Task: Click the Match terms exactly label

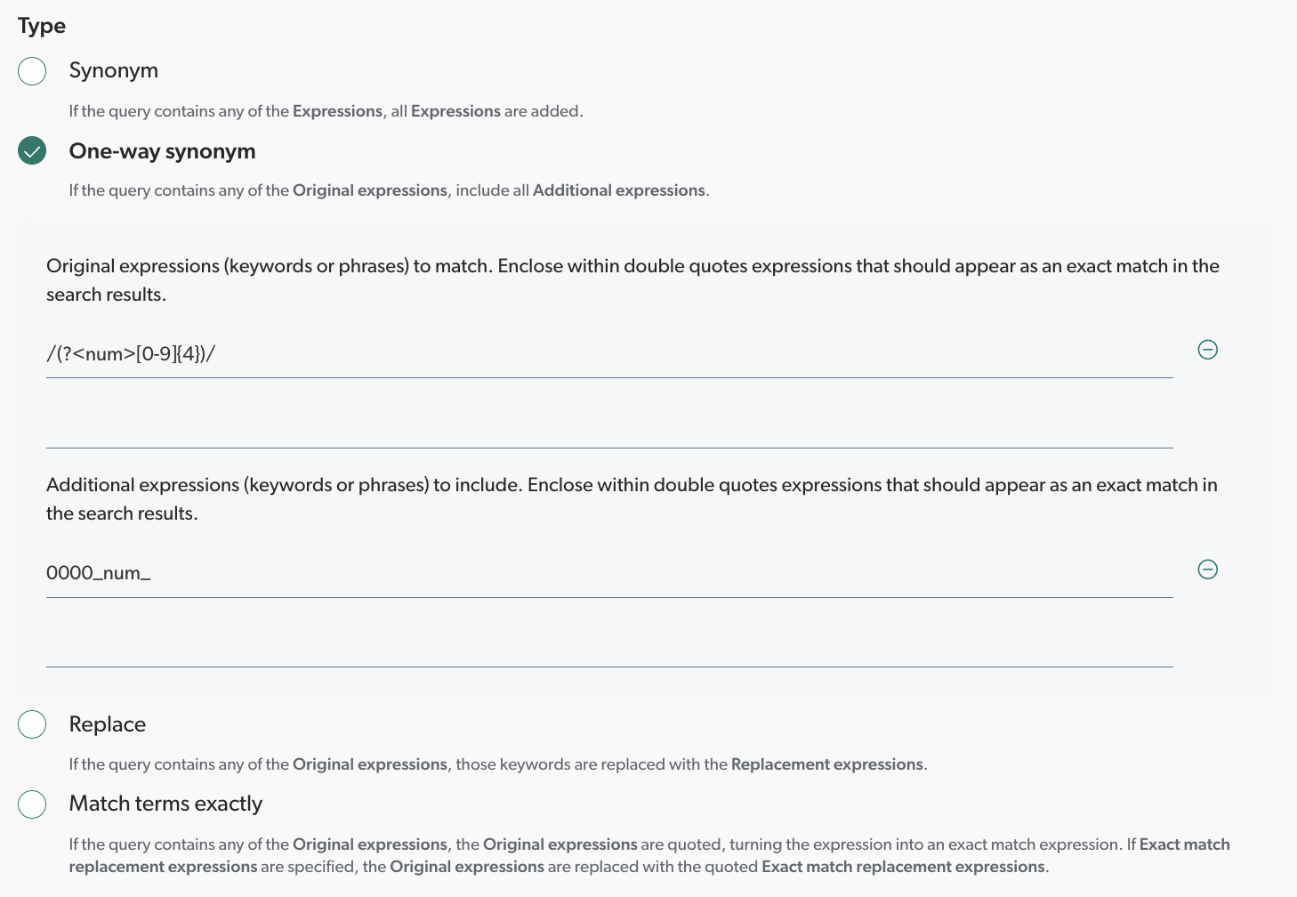Action: pyautogui.click(x=165, y=803)
